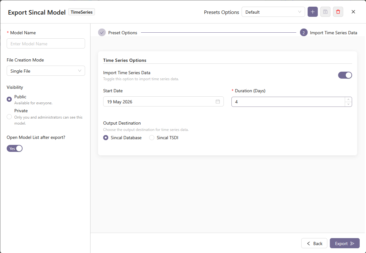Screen dimensions: 366x253
Task: Click the TimeSeries tag label
Action: click(82, 12)
